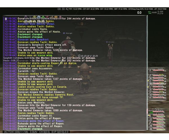Screen dimensions: 169x140
Task: Target the Gonavan character in the center
Action: pos(84,78)
